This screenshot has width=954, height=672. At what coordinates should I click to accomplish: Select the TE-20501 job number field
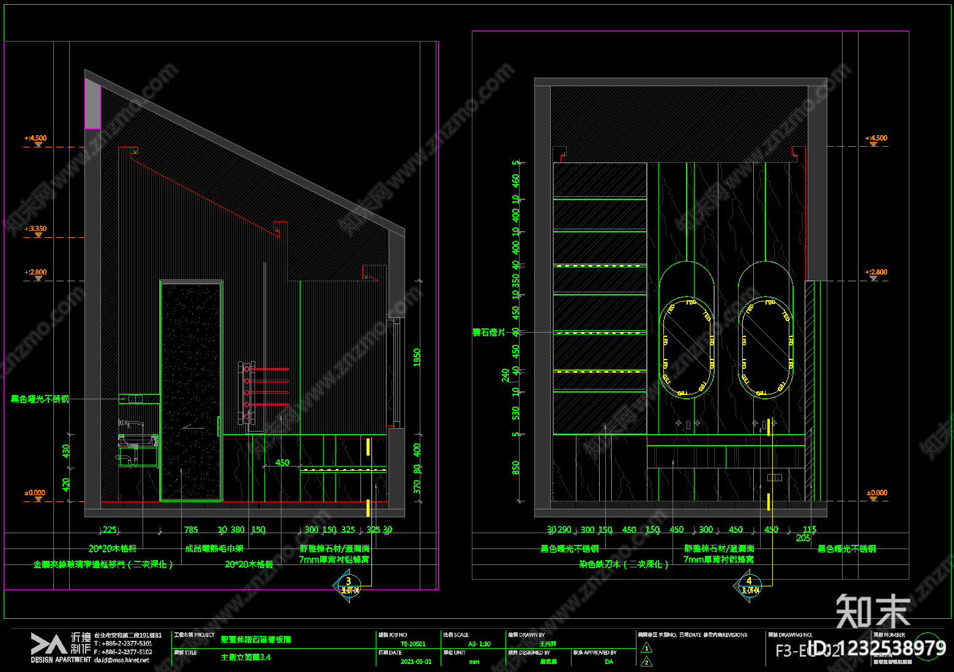(x=413, y=644)
